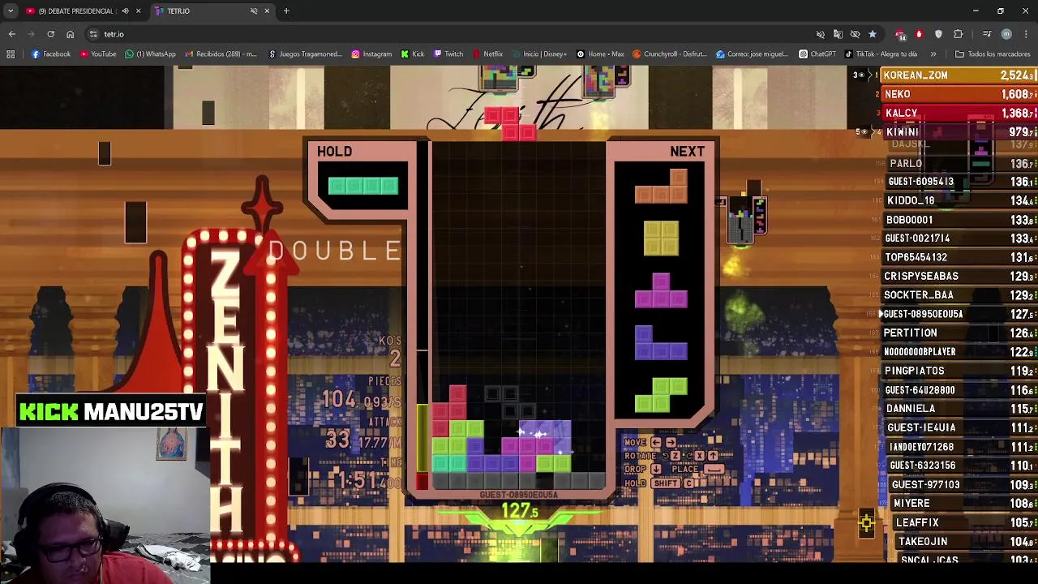Toggle the tracking protection eye icon
1038x584 pixels.
coord(855,34)
